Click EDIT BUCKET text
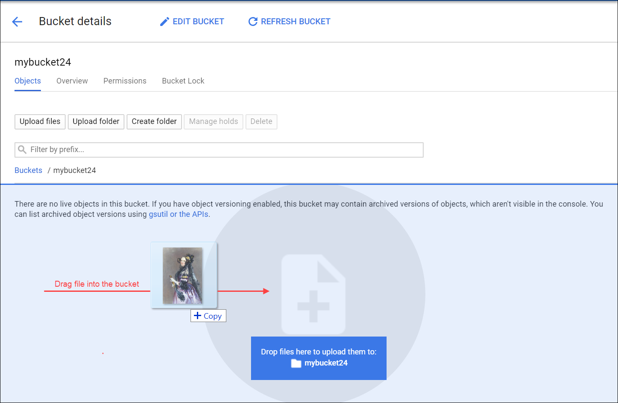Screen dimensions: 618x403 (x=198, y=22)
